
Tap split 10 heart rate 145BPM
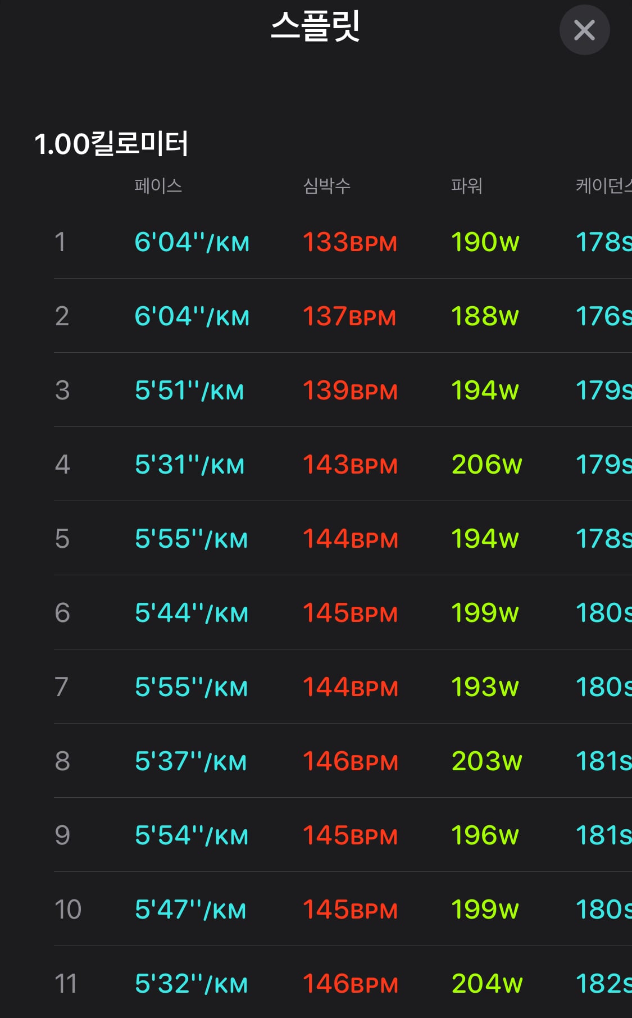(350, 910)
